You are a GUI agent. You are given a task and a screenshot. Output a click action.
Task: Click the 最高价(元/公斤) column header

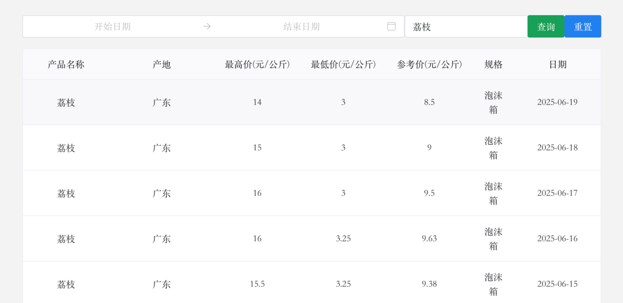point(257,65)
